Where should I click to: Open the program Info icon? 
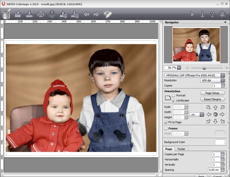tap(202, 14)
